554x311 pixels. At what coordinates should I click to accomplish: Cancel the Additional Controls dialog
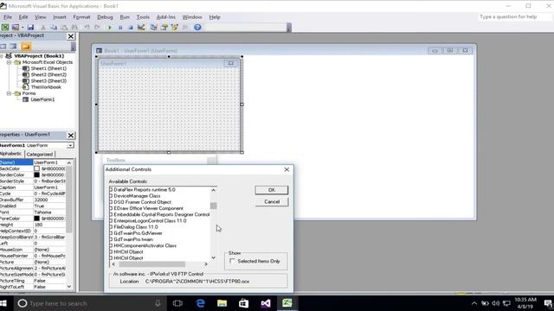coord(271,201)
